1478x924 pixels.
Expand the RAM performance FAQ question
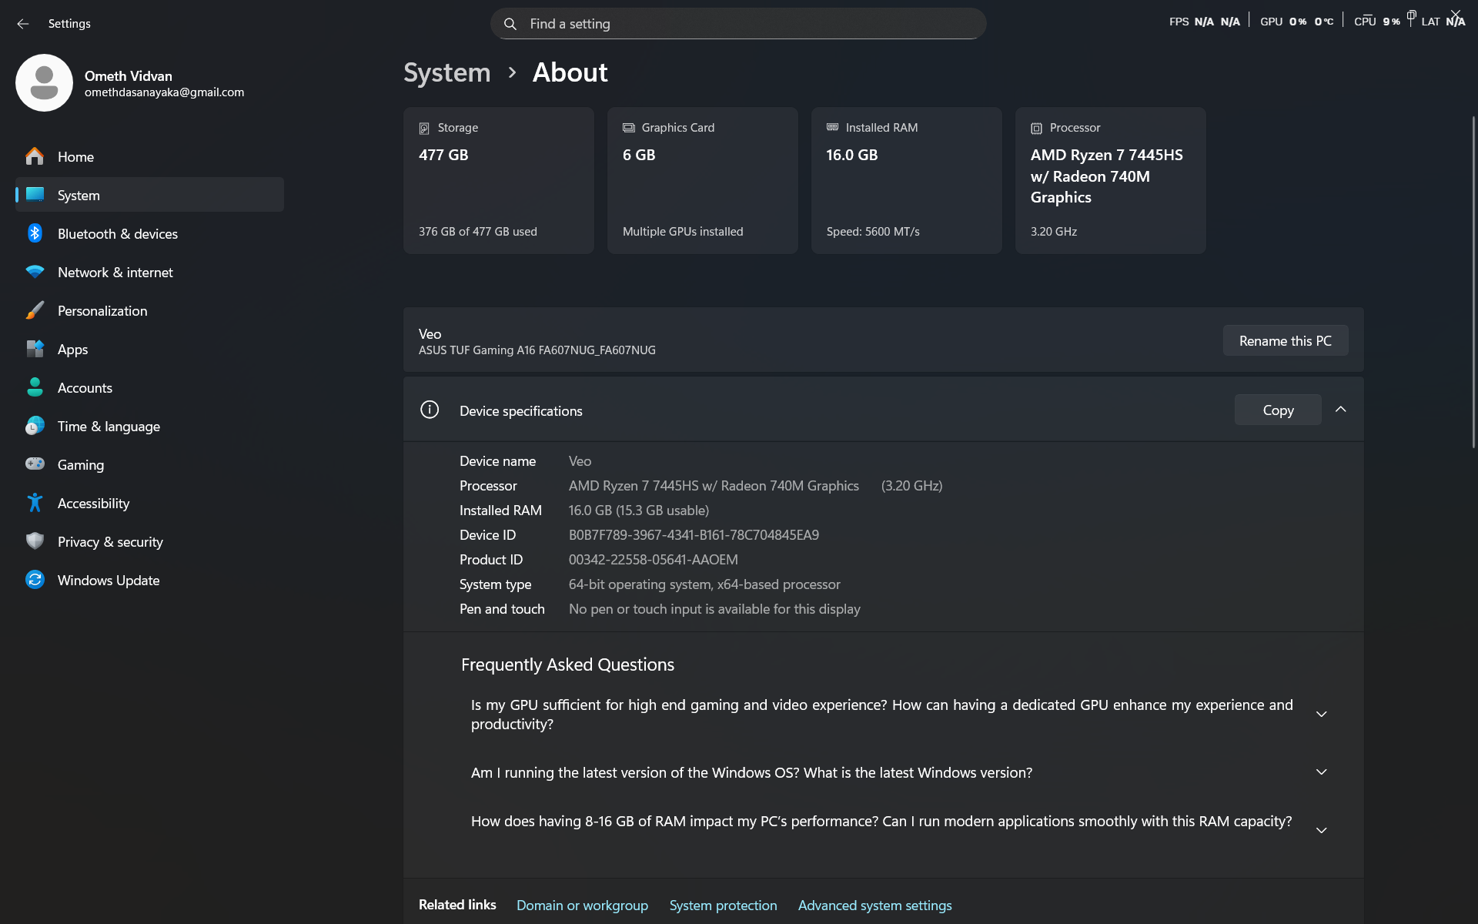[1321, 830]
